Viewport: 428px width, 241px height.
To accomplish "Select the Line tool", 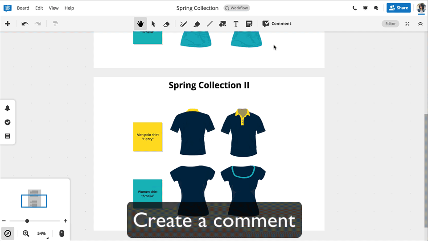I will pyautogui.click(x=210, y=24).
